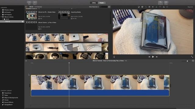Image resolution: width=195 pixels, height=109 pixels.
Task: Open the color balance adjustment tool
Action: (139, 7)
